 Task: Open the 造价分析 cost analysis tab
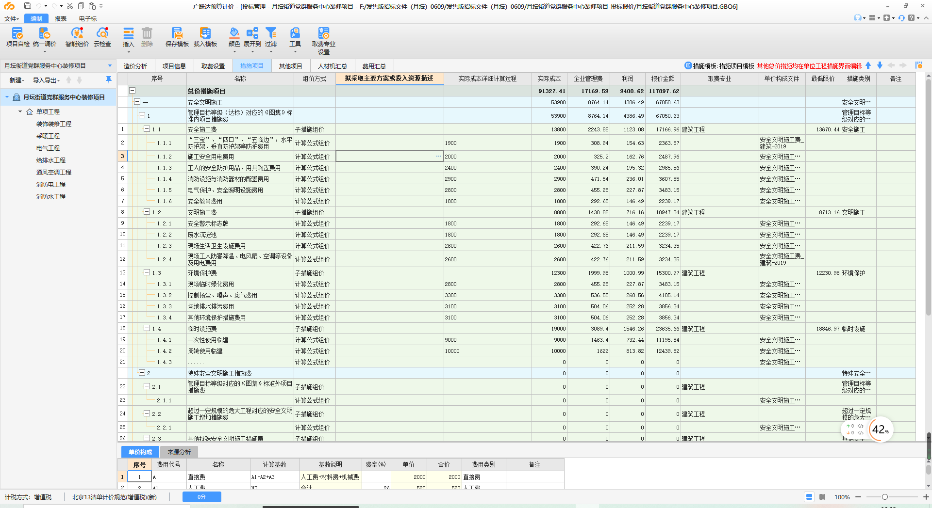(x=135, y=66)
